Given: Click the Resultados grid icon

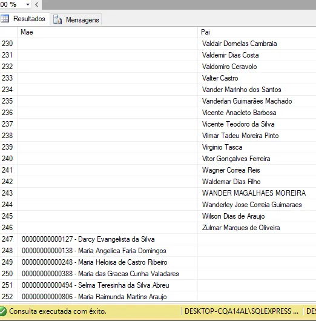Looking at the screenshot, I should [x=5, y=19].
